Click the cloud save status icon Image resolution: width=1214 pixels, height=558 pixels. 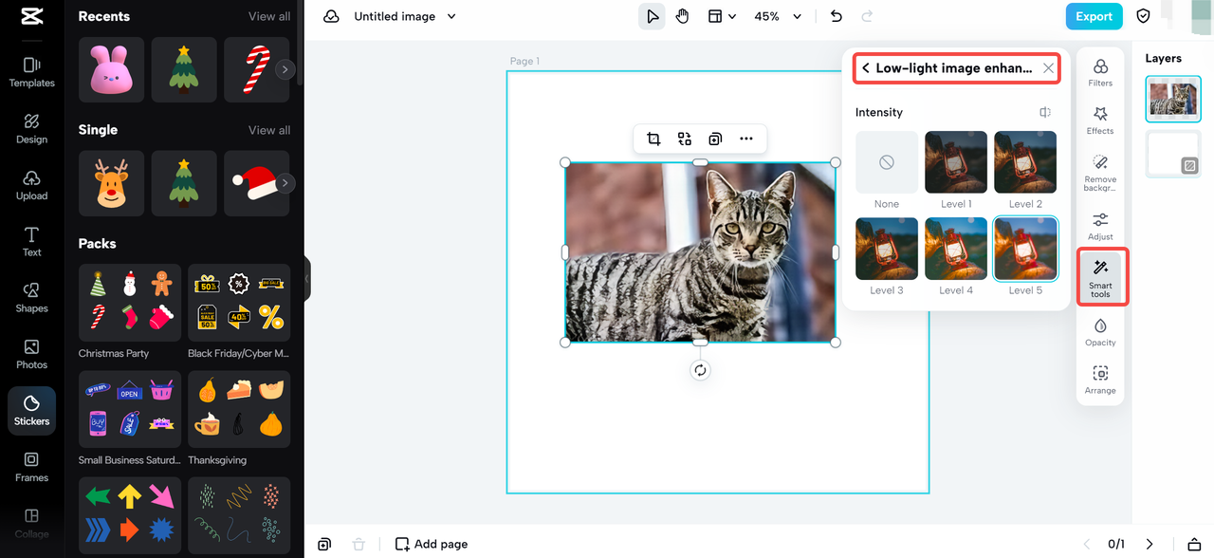click(331, 16)
